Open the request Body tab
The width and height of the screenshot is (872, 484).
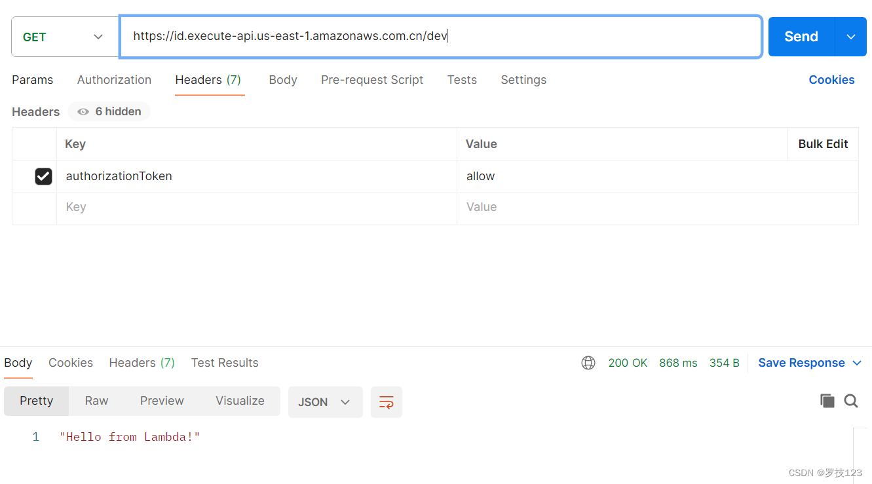pyautogui.click(x=283, y=80)
